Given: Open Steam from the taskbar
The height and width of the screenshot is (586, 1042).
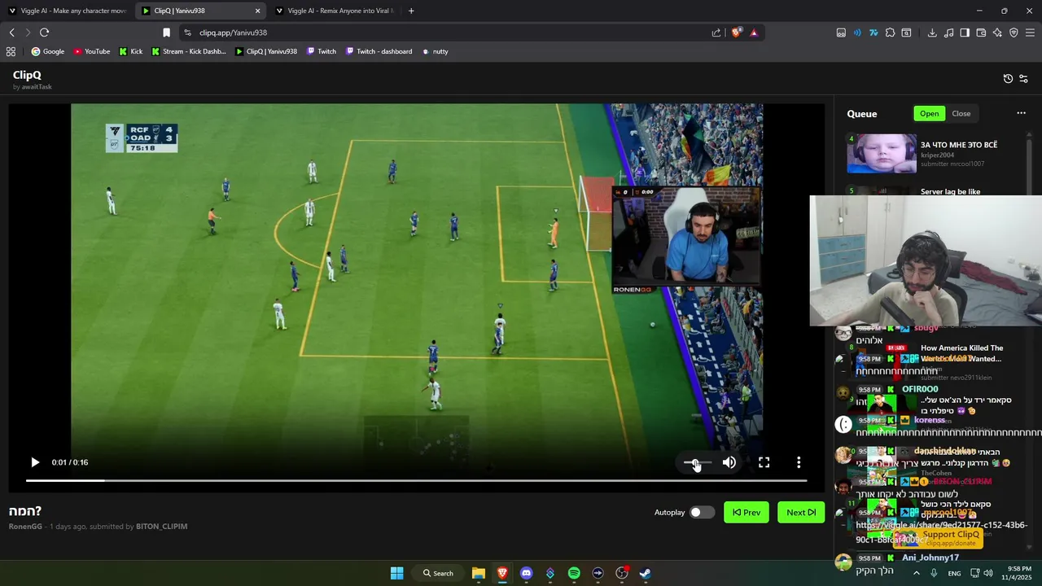Looking at the screenshot, I should (646, 573).
